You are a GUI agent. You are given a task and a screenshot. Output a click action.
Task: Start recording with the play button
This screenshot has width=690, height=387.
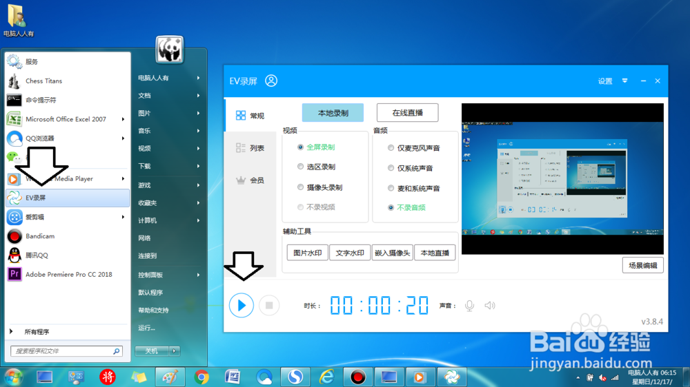point(241,305)
